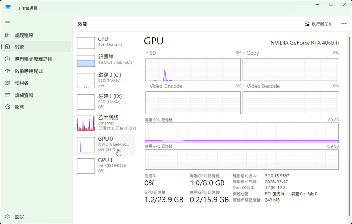Click the Intel(R) UHD Gr... text
This screenshot has width=352, height=224.
coord(113,166)
